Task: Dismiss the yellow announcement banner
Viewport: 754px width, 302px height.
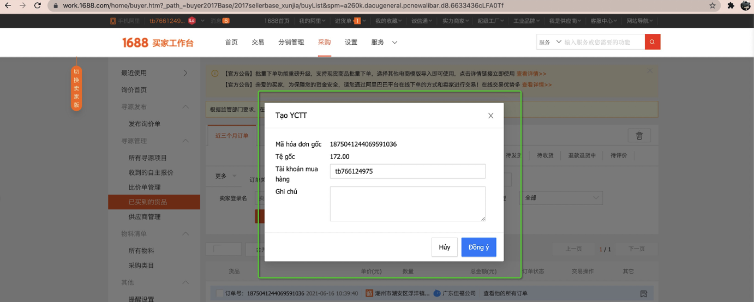Action: 649,71
